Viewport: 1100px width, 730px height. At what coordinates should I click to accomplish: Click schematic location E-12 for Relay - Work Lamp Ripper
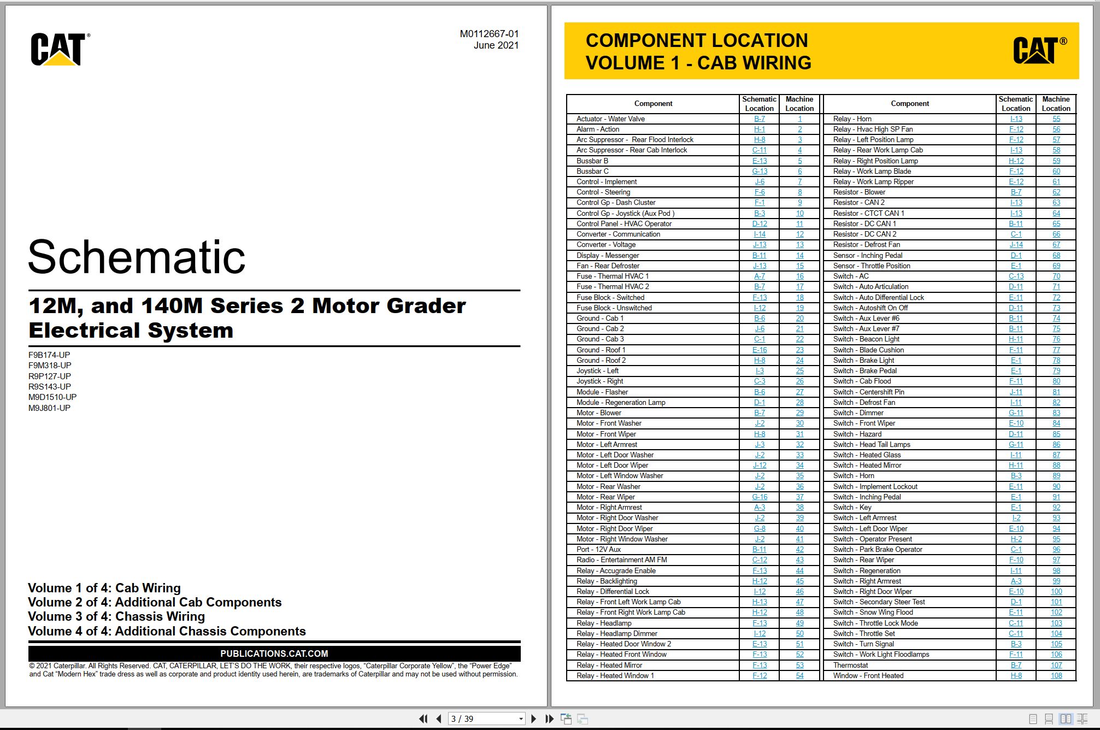coord(1016,181)
